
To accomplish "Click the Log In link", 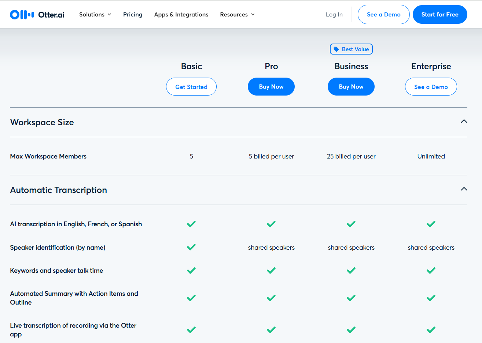I will [334, 15].
